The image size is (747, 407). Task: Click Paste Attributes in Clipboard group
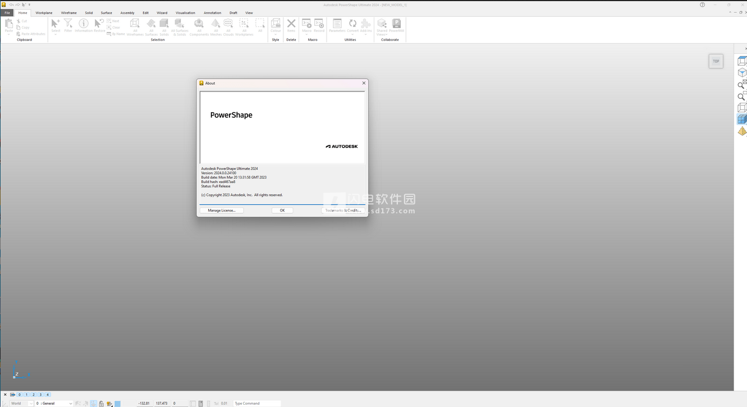click(x=31, y=34)
